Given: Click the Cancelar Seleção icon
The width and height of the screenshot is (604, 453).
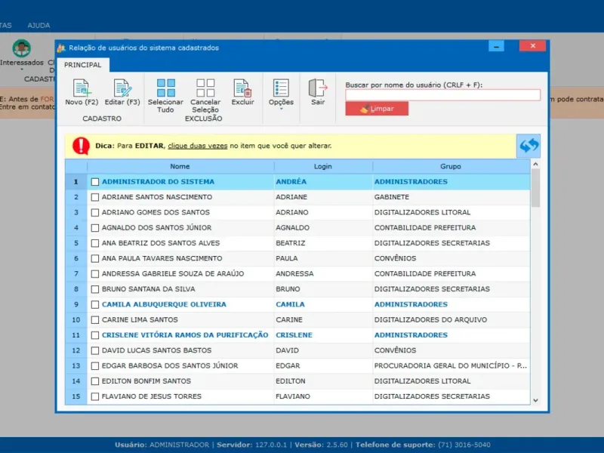Looking at the screenshot, I should coord(205,88).
